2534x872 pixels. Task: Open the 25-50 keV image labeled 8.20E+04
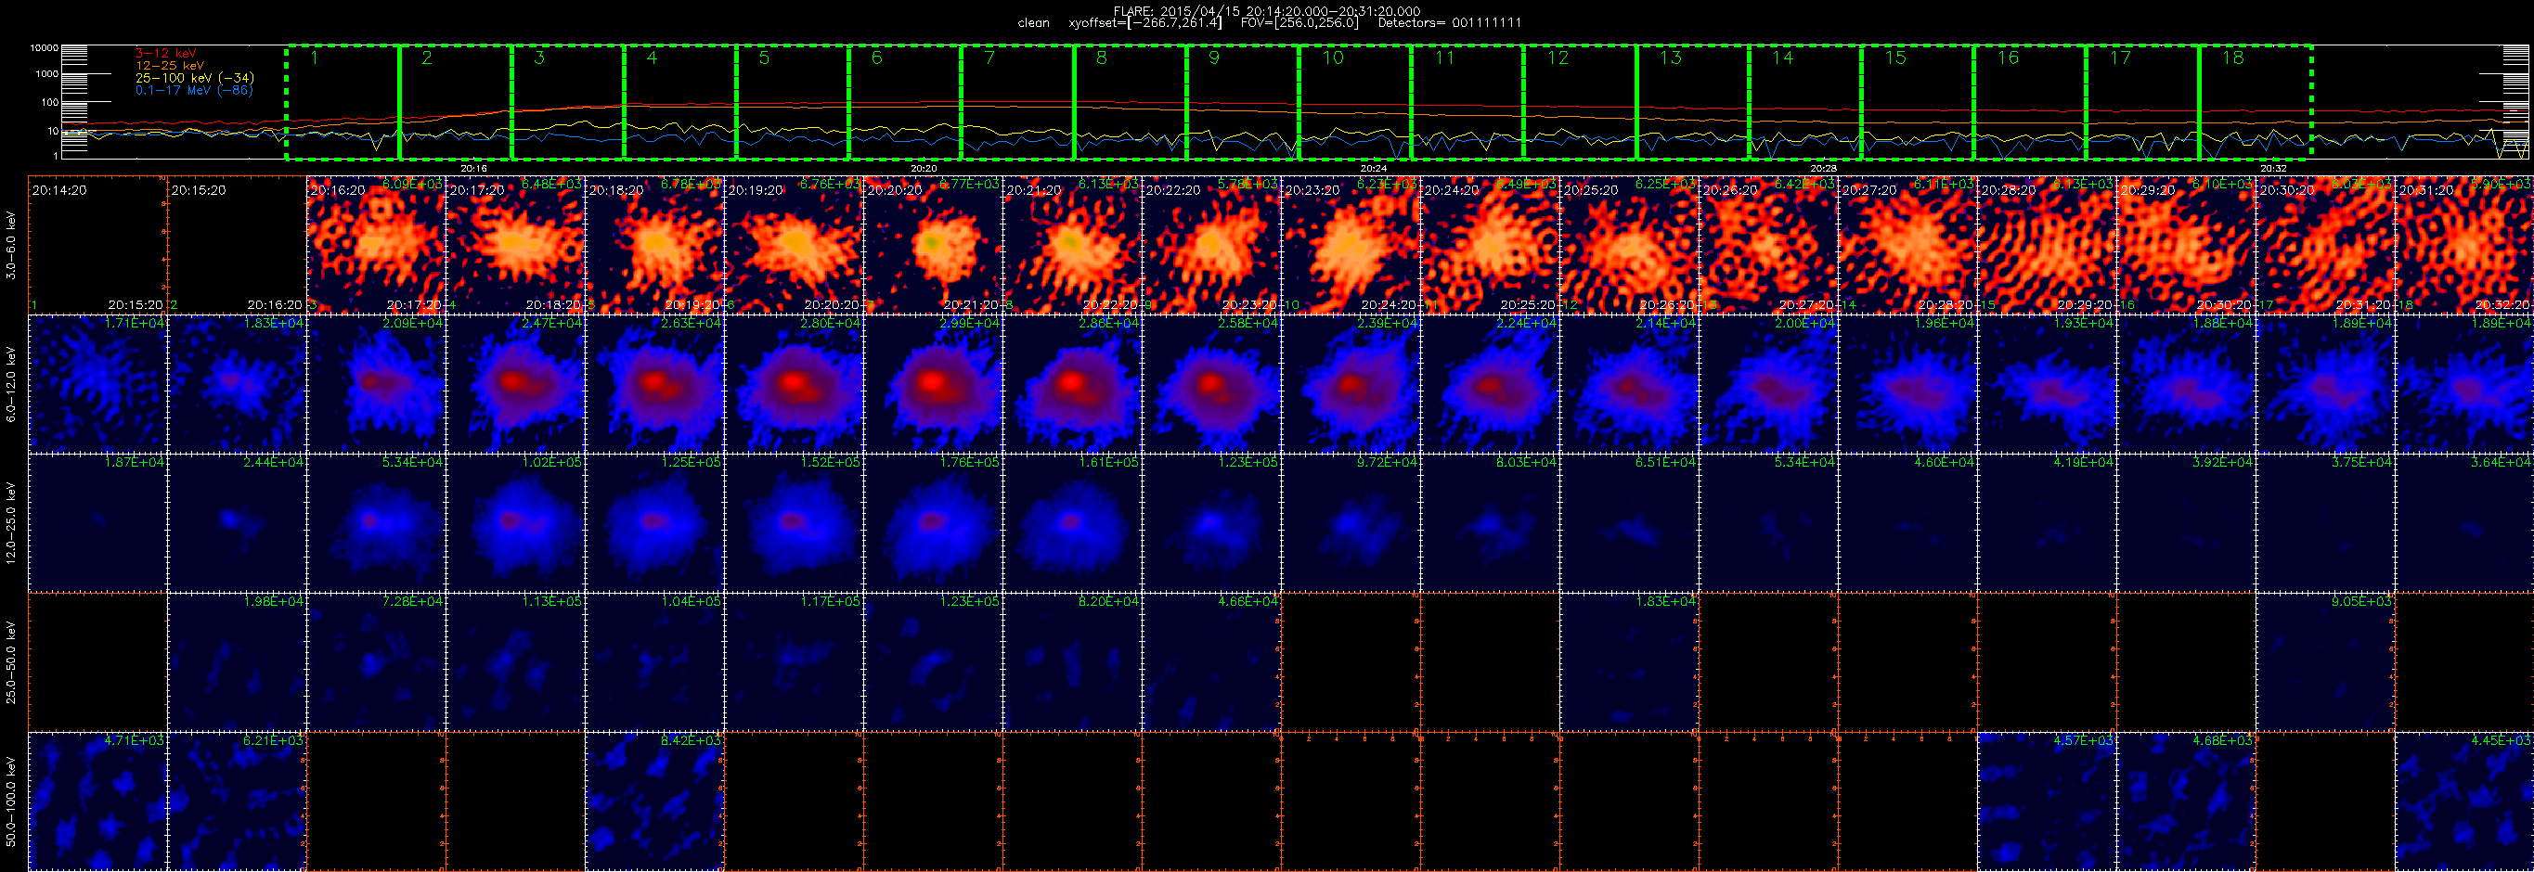tap(1072, 662)
